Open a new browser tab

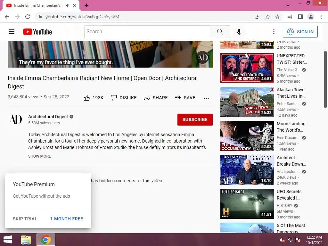point(86,5)
